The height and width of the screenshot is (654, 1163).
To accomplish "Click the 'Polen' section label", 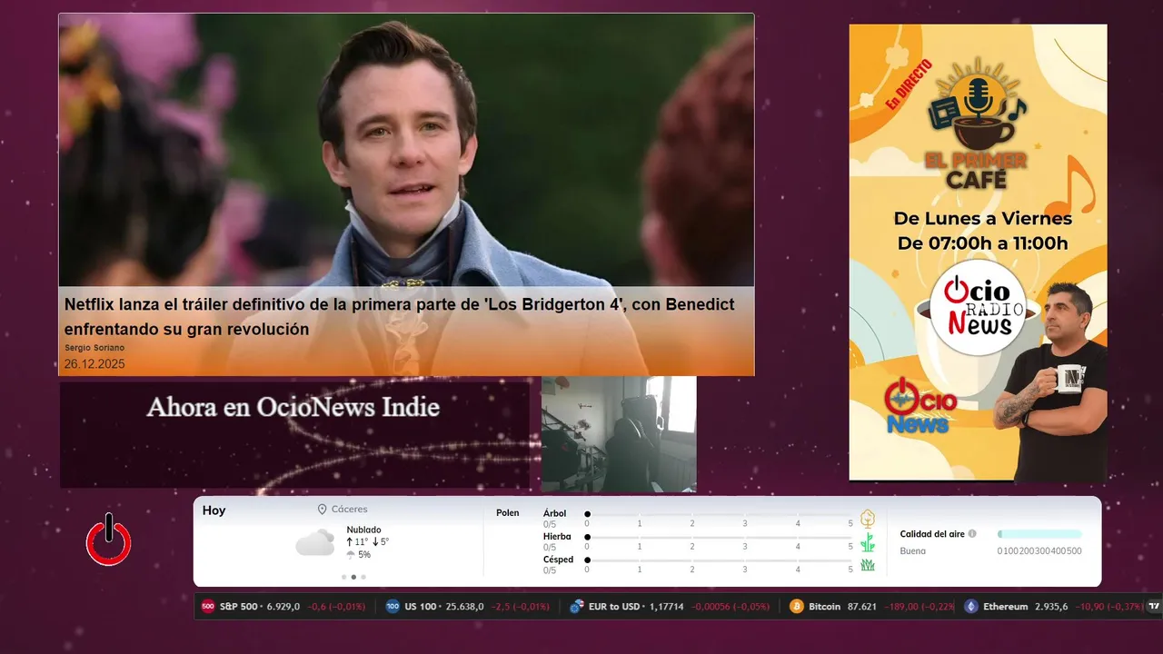I will click(508, 513).
